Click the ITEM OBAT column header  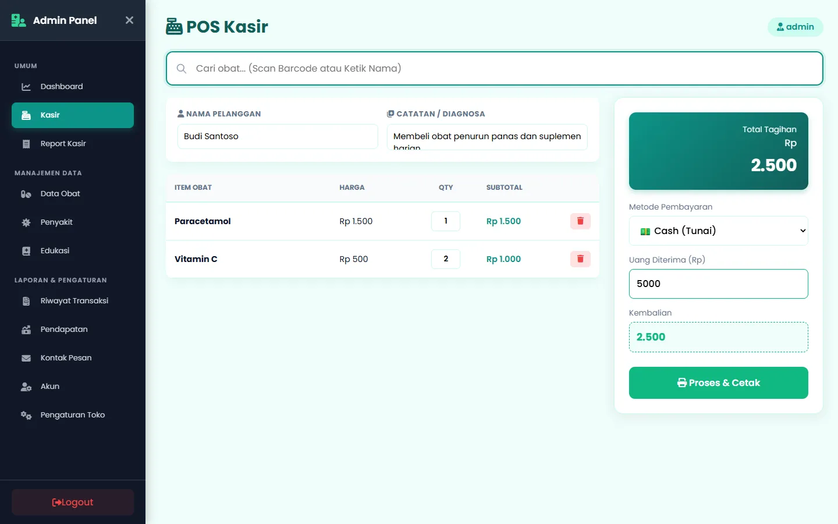coord(193,187)
